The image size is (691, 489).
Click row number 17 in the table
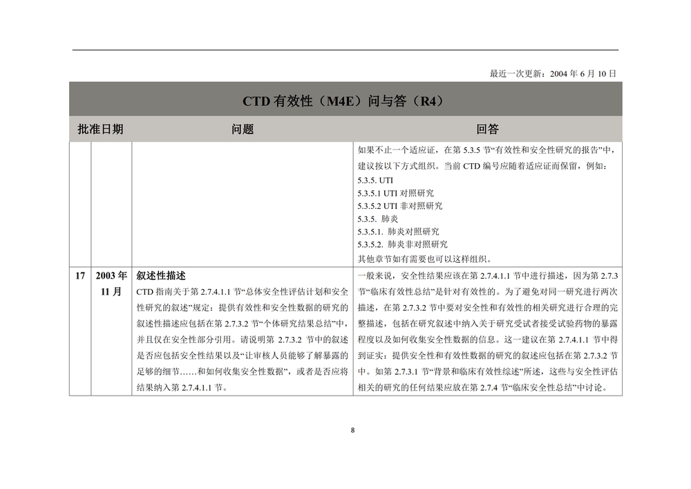click(x=80, y=275)
